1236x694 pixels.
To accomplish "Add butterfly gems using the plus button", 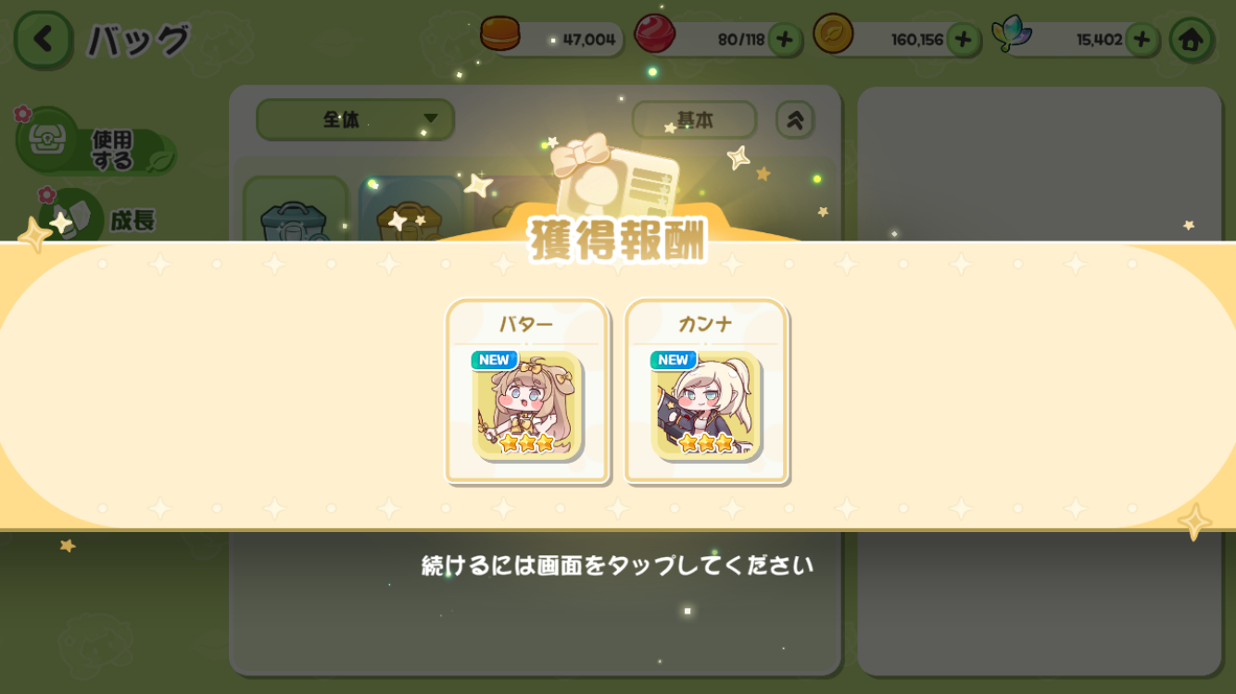I will point(1141,40).
